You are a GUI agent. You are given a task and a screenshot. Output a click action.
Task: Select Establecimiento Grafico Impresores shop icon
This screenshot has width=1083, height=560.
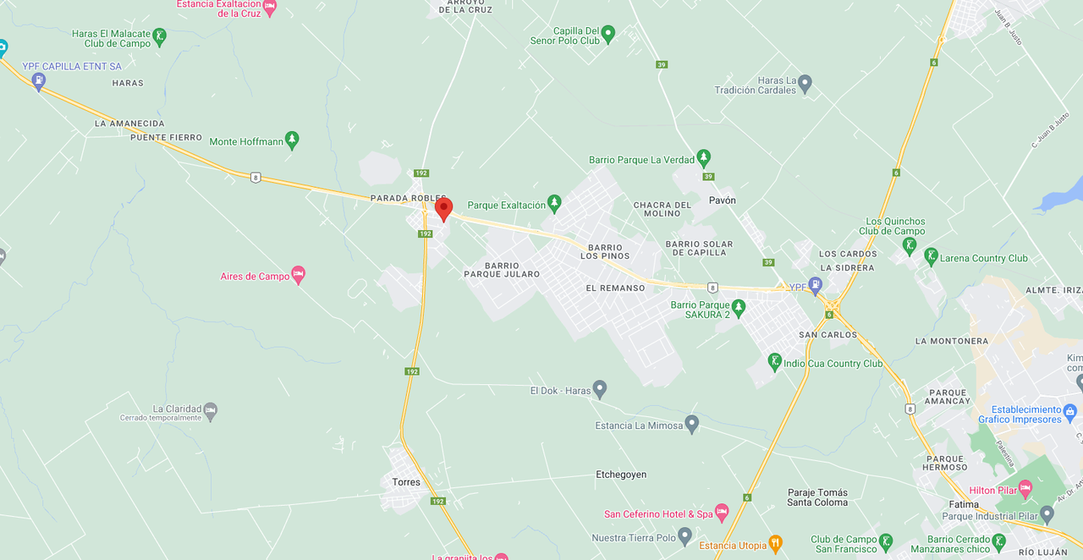1070,412
